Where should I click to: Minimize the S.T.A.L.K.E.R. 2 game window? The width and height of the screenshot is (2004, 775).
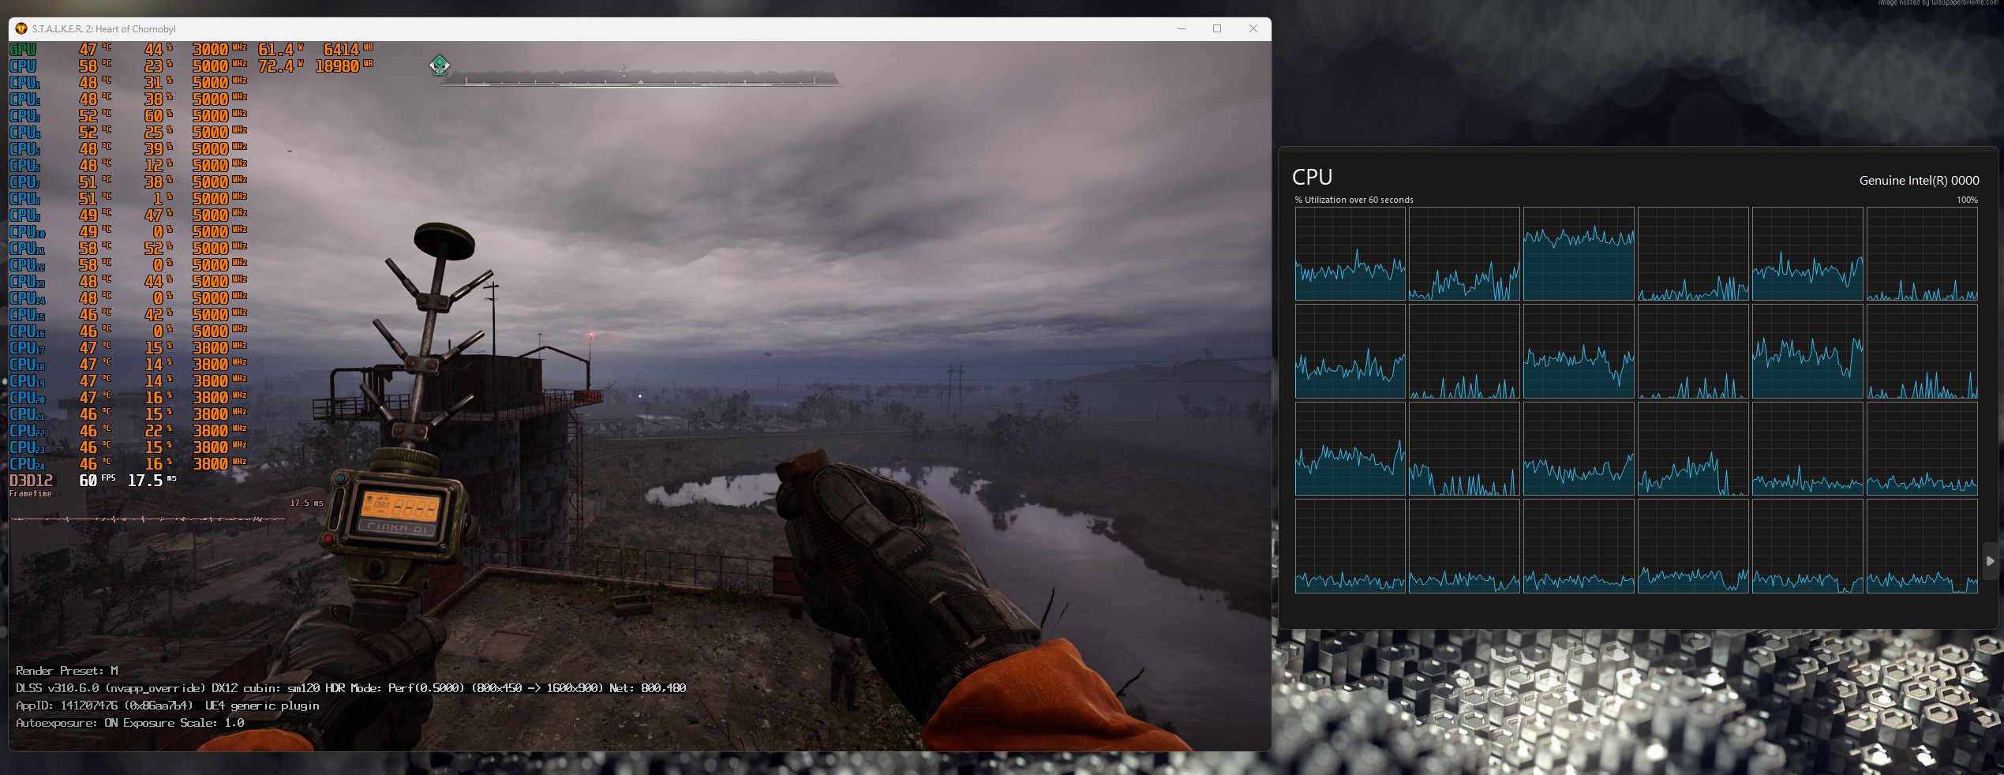[x=1182, y=28]
